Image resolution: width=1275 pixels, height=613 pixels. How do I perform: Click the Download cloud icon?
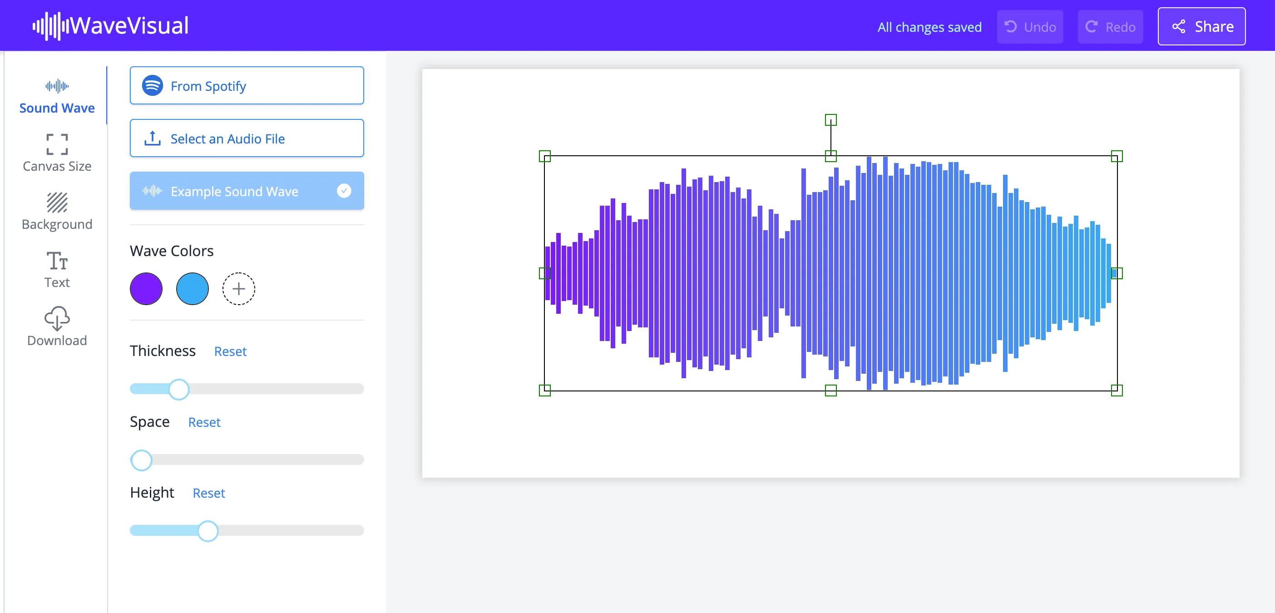(x=57, y=318)
